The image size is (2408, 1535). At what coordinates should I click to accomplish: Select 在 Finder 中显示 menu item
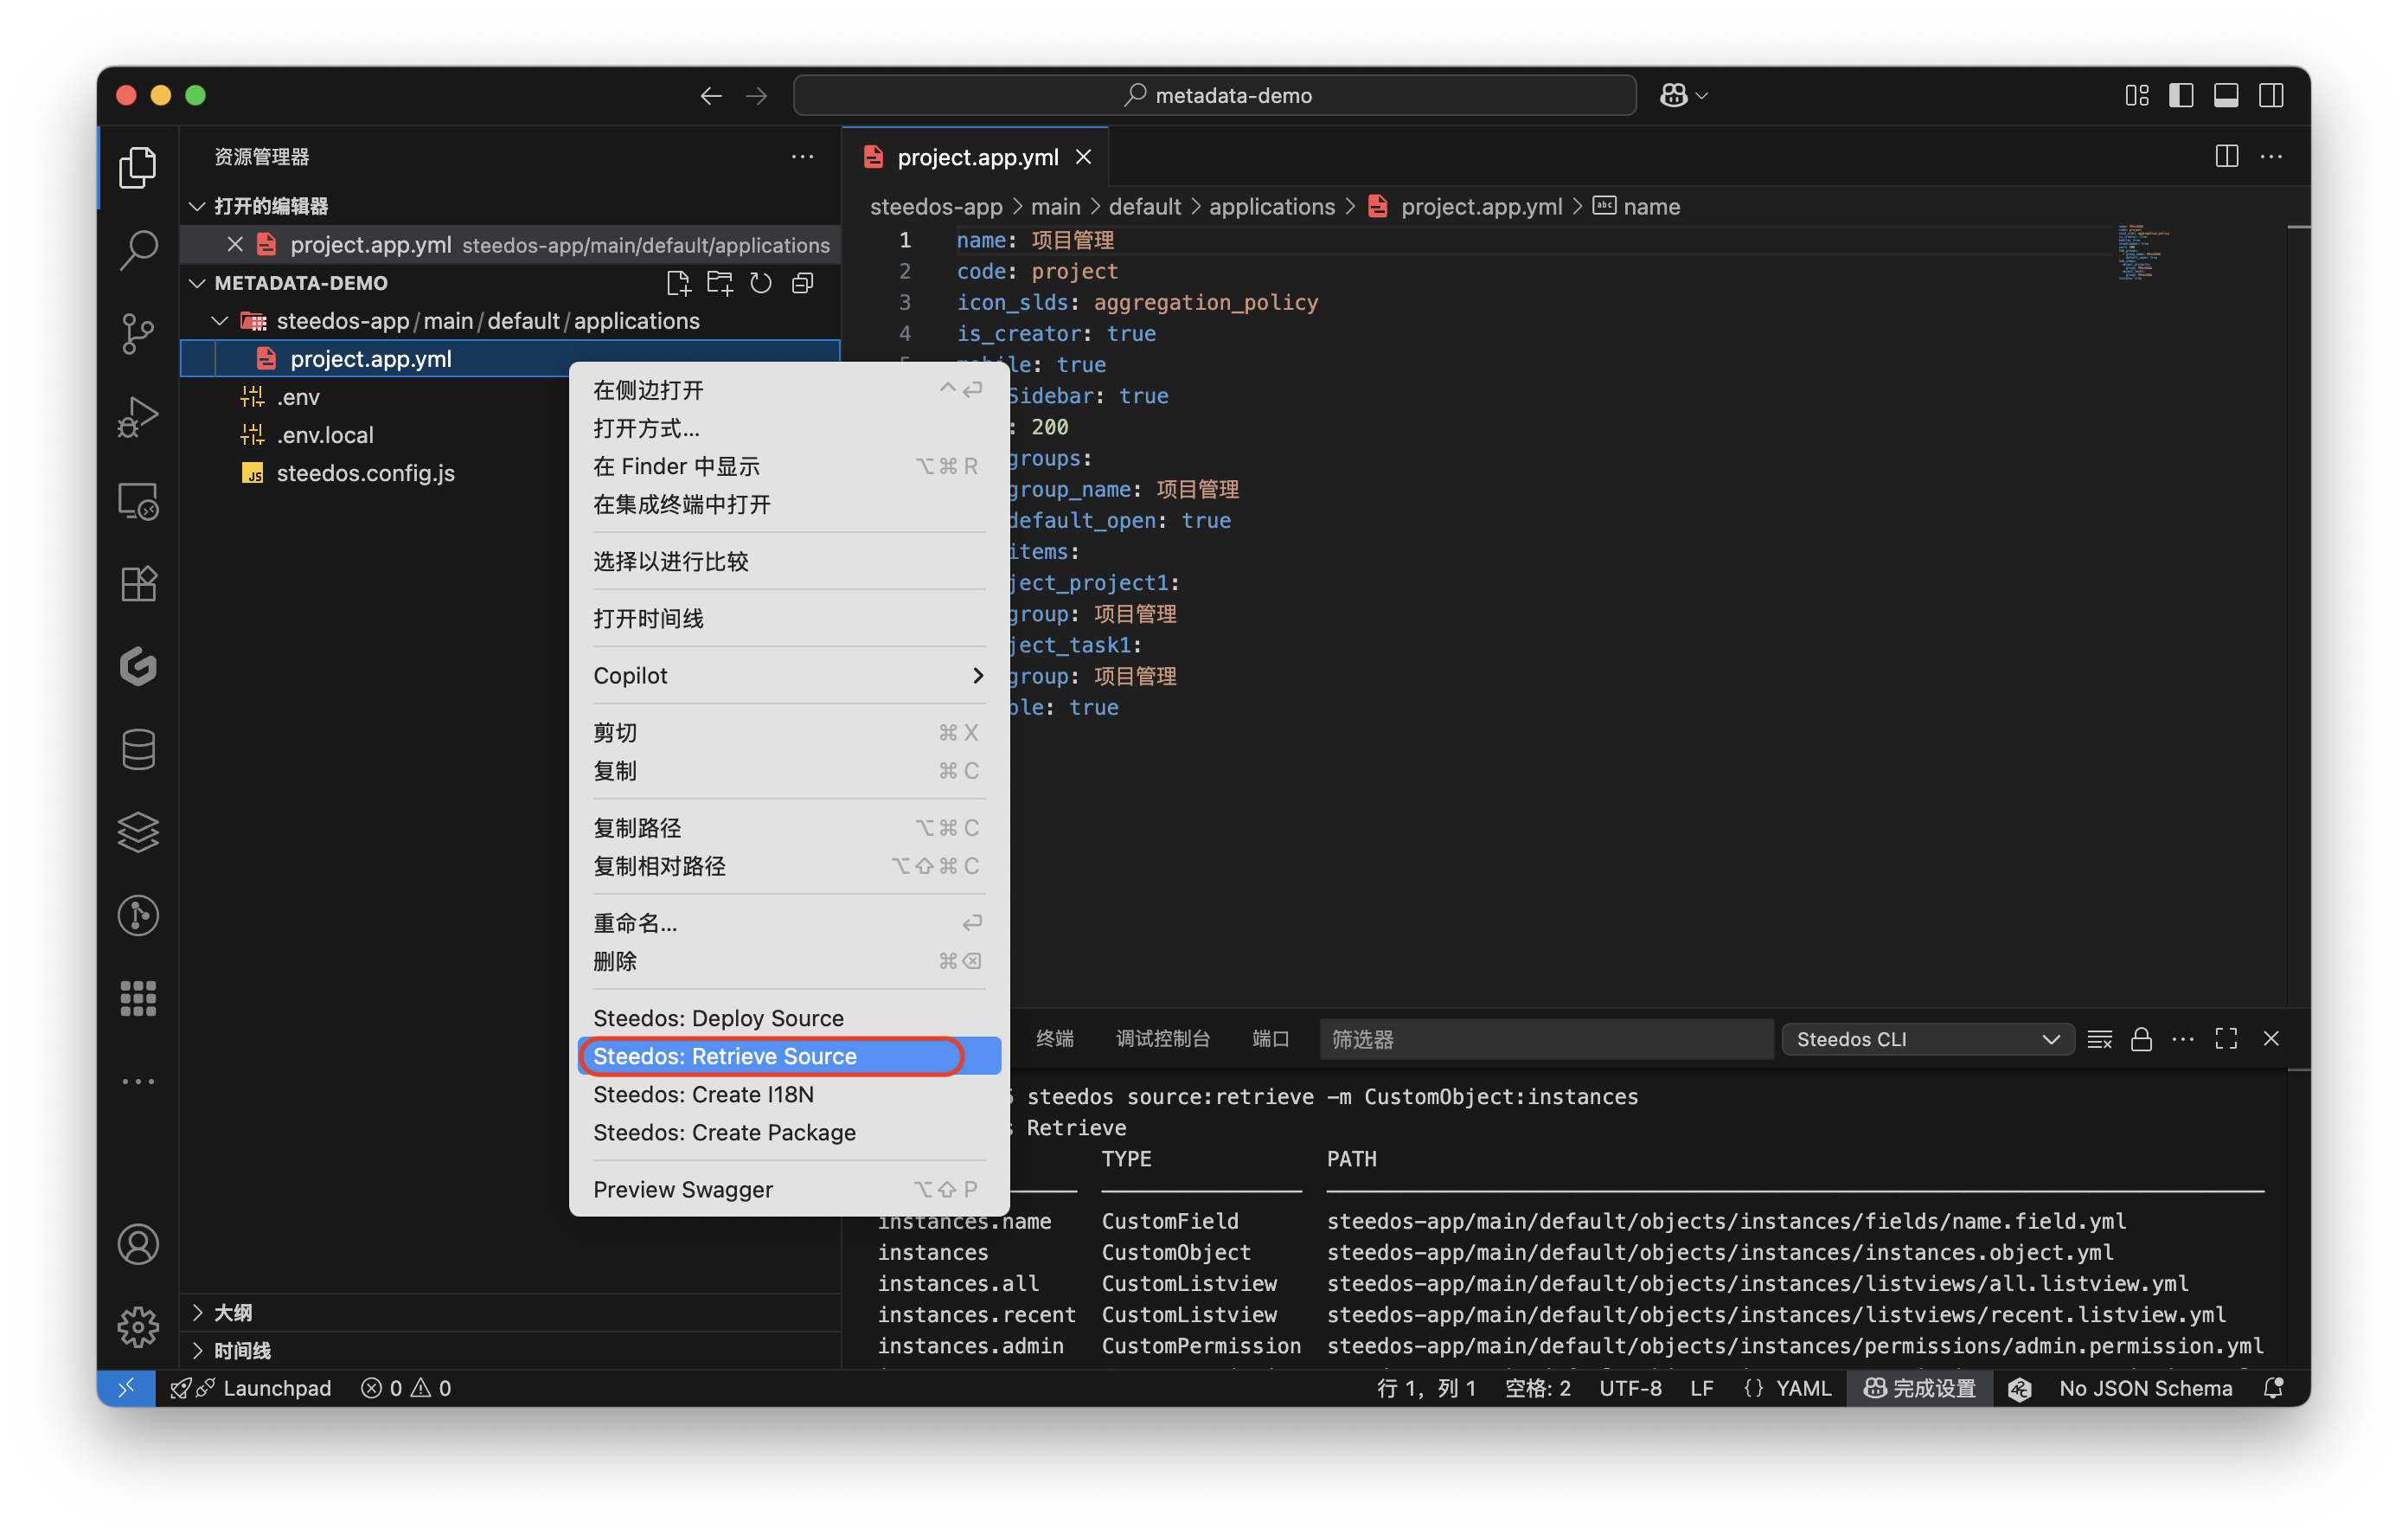pos(789,466)
